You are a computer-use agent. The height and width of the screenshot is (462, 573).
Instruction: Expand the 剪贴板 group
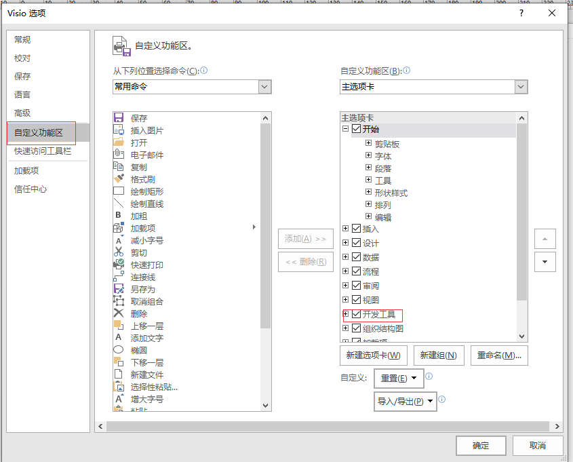click(369, 143)
